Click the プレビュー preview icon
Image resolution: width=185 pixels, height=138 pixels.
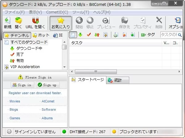106,21
